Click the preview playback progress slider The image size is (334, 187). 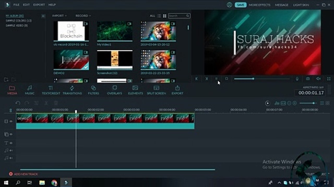tap(262, 79)
